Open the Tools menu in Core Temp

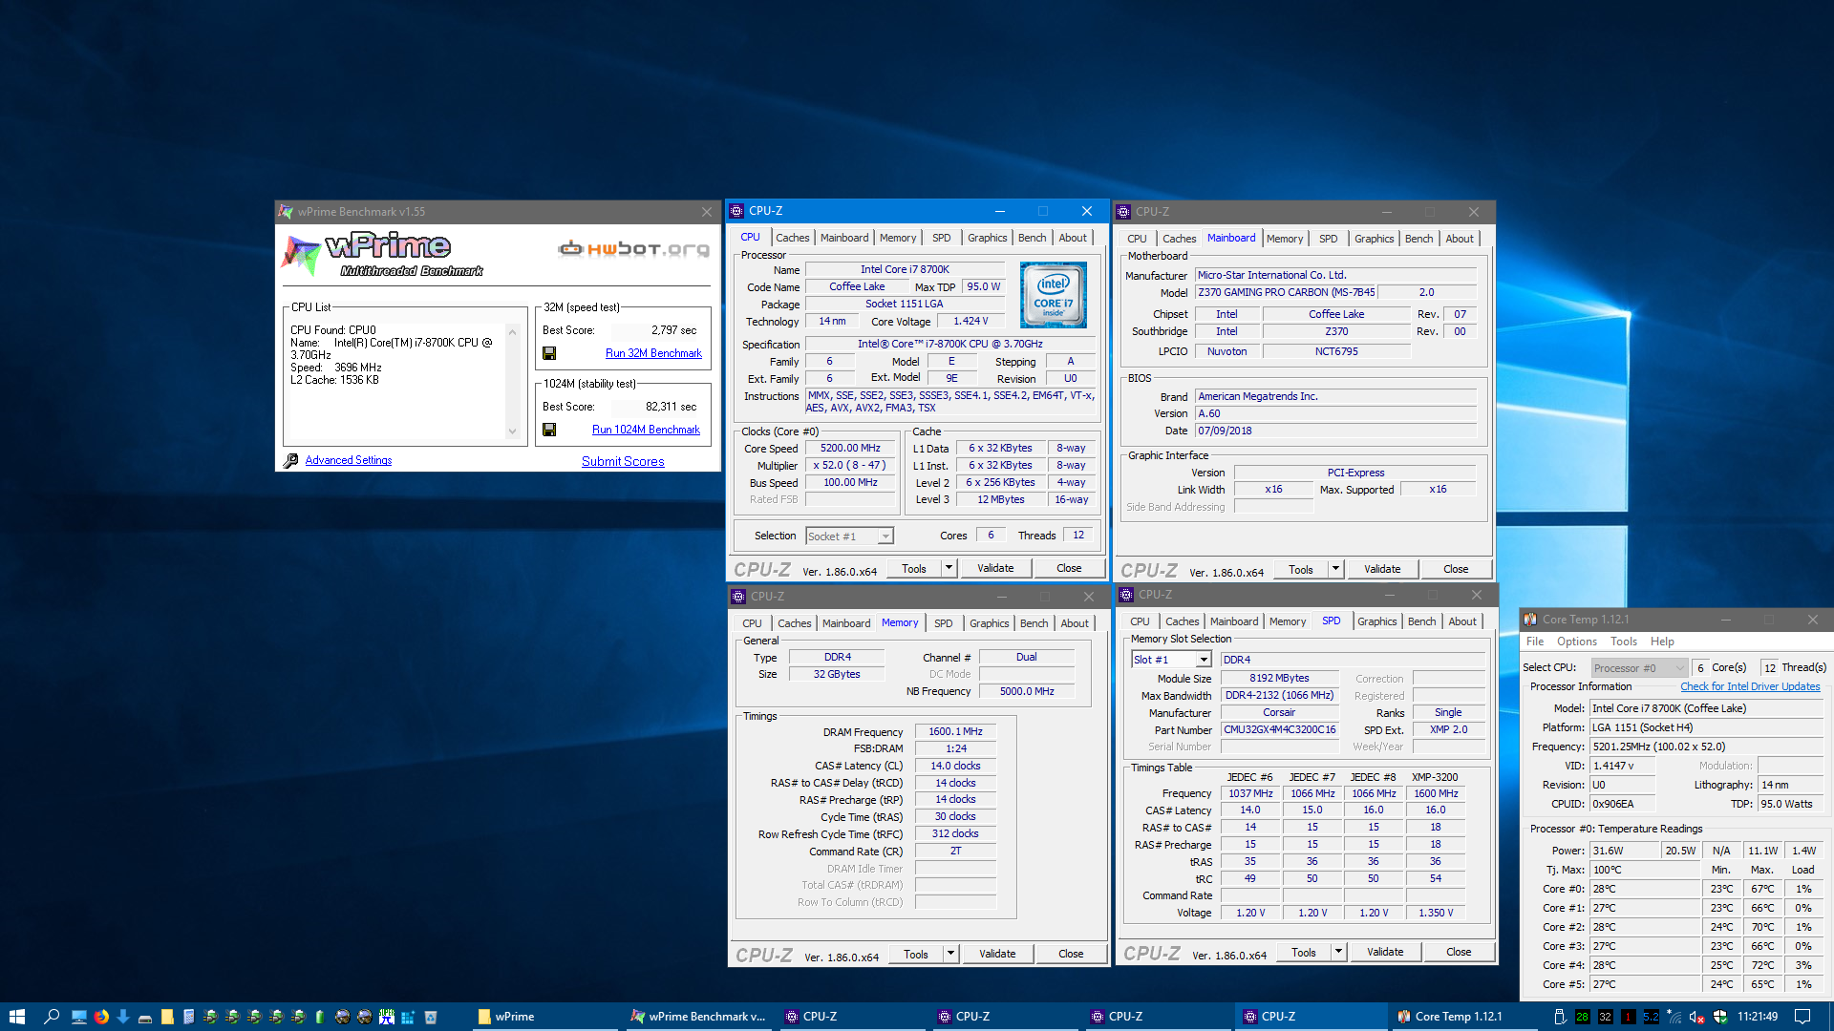[x=1624, y=642]
